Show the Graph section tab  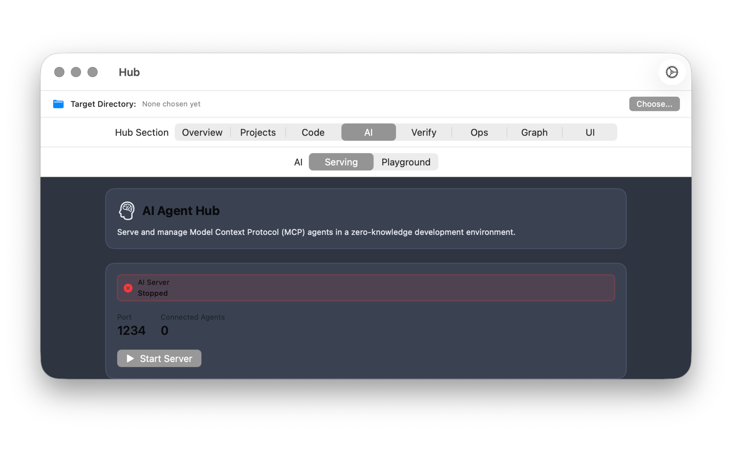(534, 132)
